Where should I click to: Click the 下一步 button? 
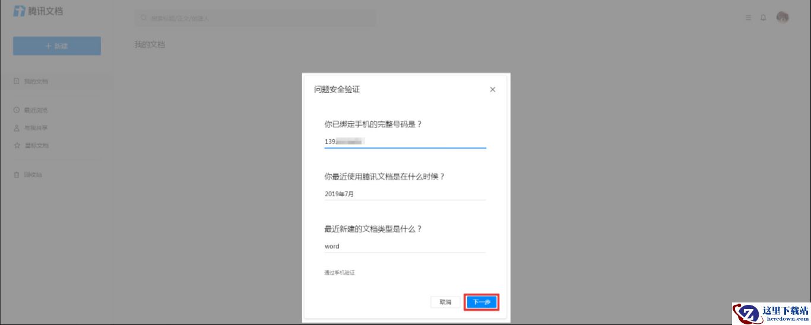tap(481, 302)
